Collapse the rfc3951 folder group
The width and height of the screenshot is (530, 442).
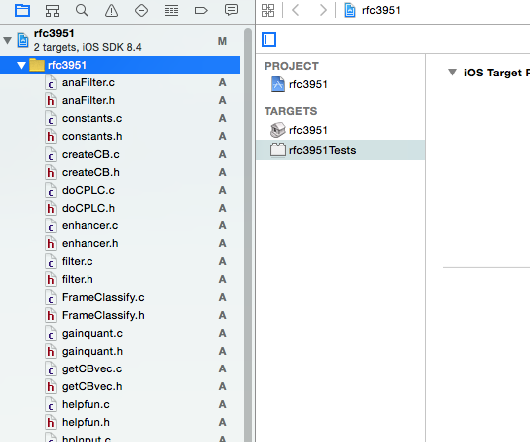(21, 65)
